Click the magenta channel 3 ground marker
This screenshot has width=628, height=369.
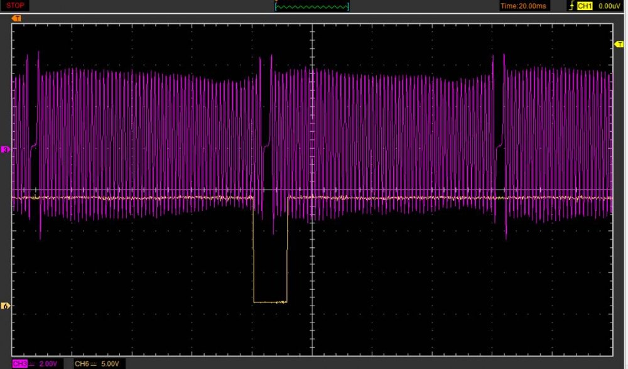pos(6,150)
